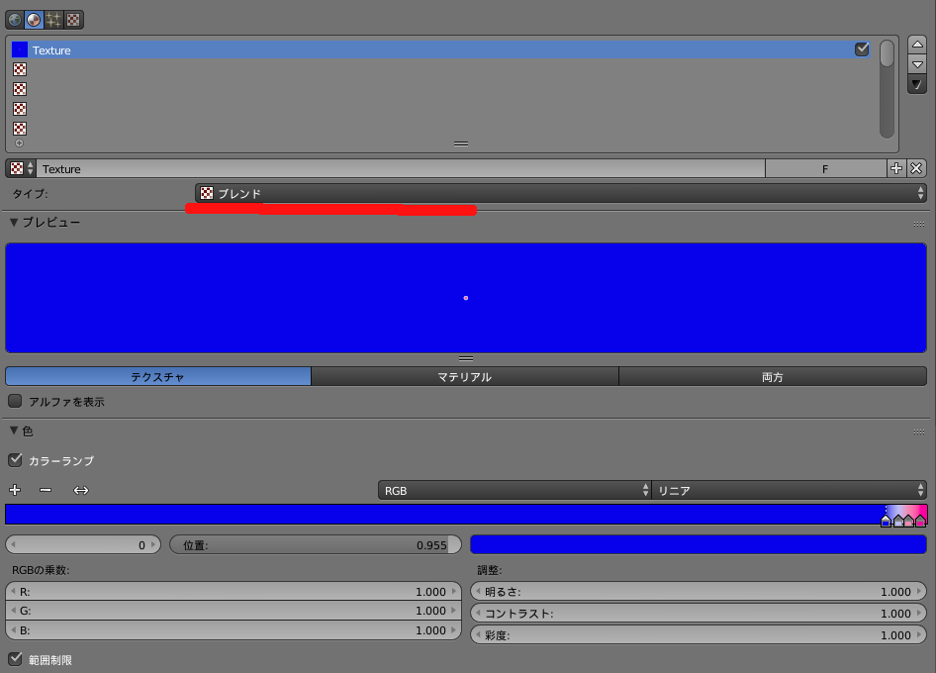
Task: Select the Material properties icon
Action: [x=33, y=19]
